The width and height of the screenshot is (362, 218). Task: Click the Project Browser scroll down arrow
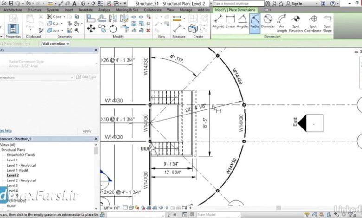(x=96, y=209)
